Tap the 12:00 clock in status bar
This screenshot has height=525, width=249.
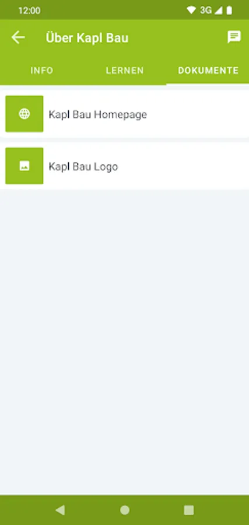[30, 10]
